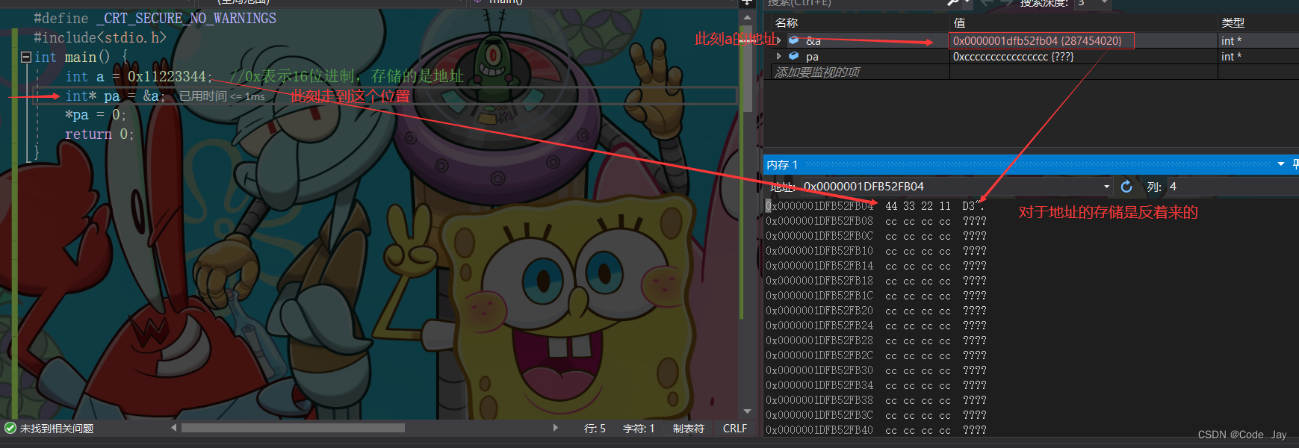Viewport: 1299px width, 448px height.
Task: Click the *pa = 0; code line
Action: tap(96, 115)
